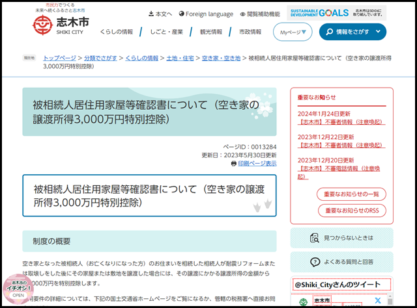Expand the 情報をさがす search panel
The image size is (417, 308).
coord(352,32)
